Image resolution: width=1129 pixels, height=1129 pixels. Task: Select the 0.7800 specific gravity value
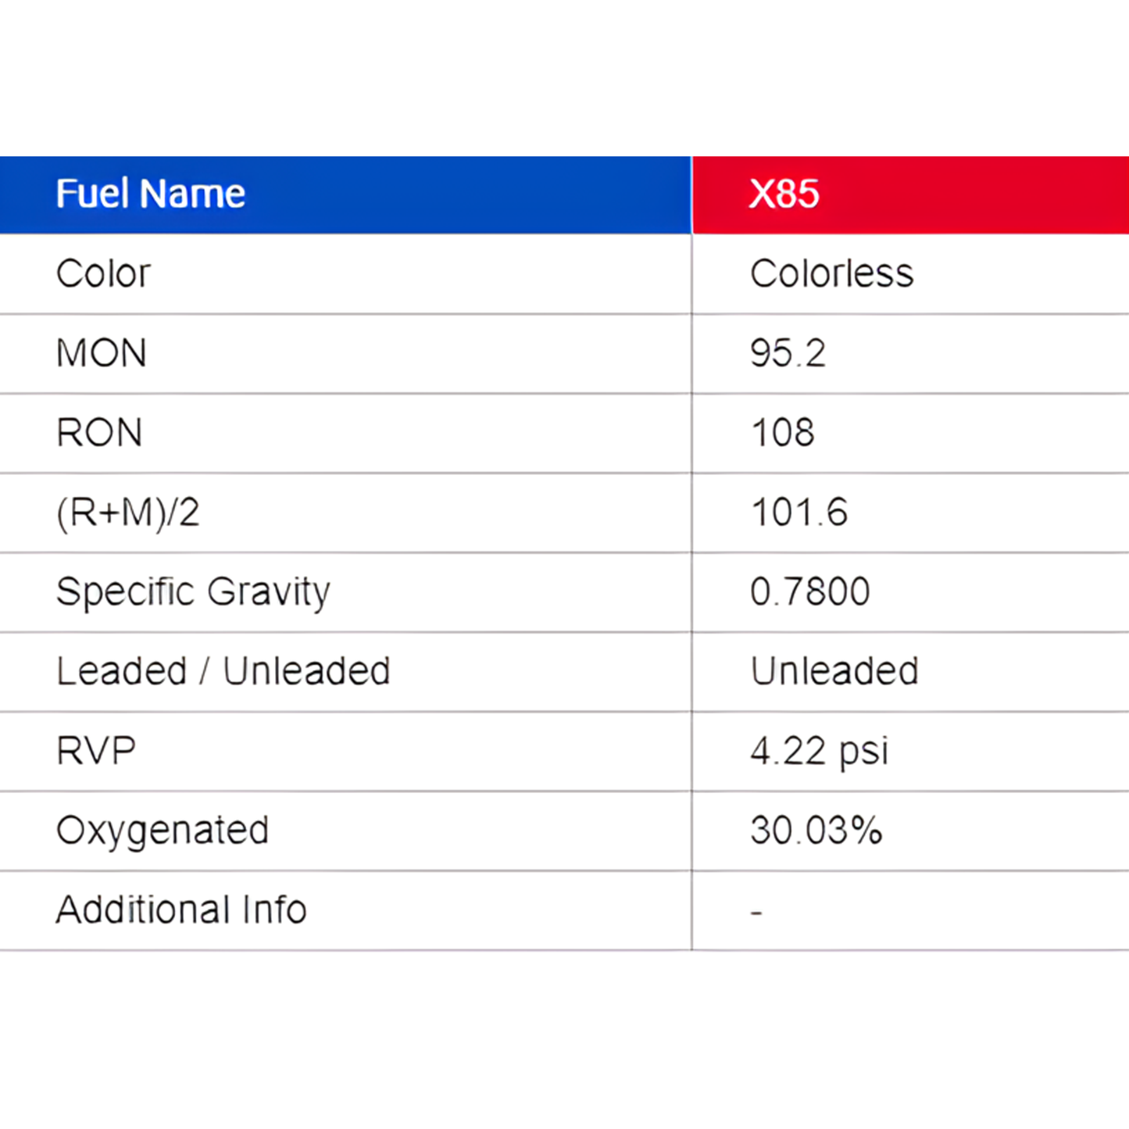tap(809, 592)
